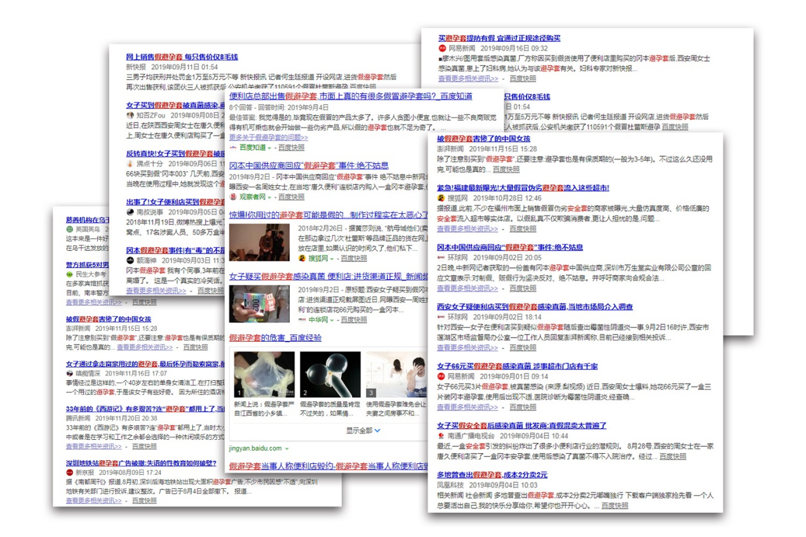806x537 pixels.
Task: Open headline 买避孕套提防有假 宜通过正规途径购买
Action: pos(499,38)
